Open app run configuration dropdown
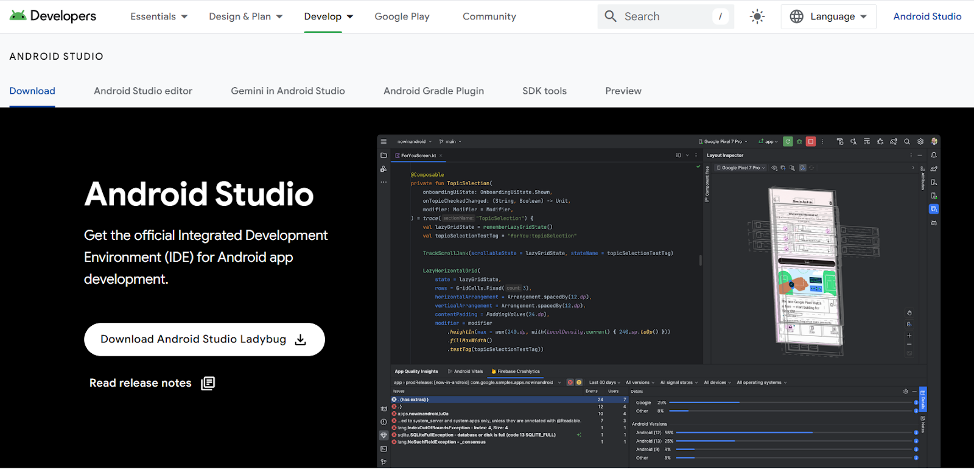This screenshot has height=472, width=974. [768, 141]
